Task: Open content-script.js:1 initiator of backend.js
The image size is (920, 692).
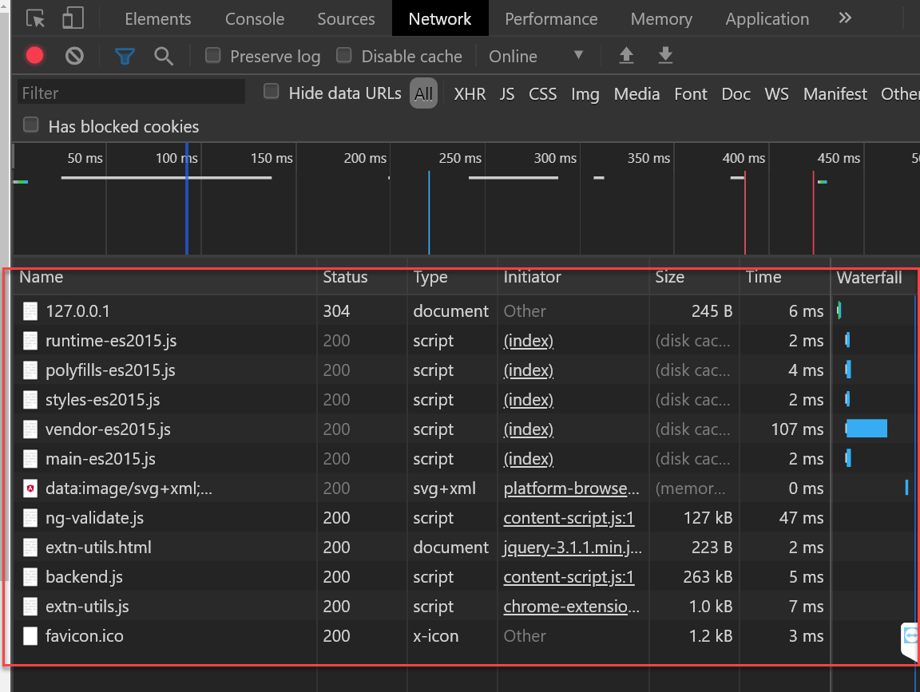Action: pos(569,576)
